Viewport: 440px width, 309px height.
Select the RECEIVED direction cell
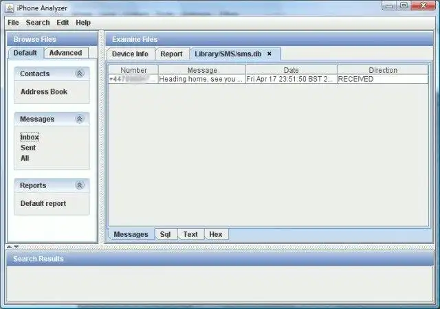[x=383, y=79]
